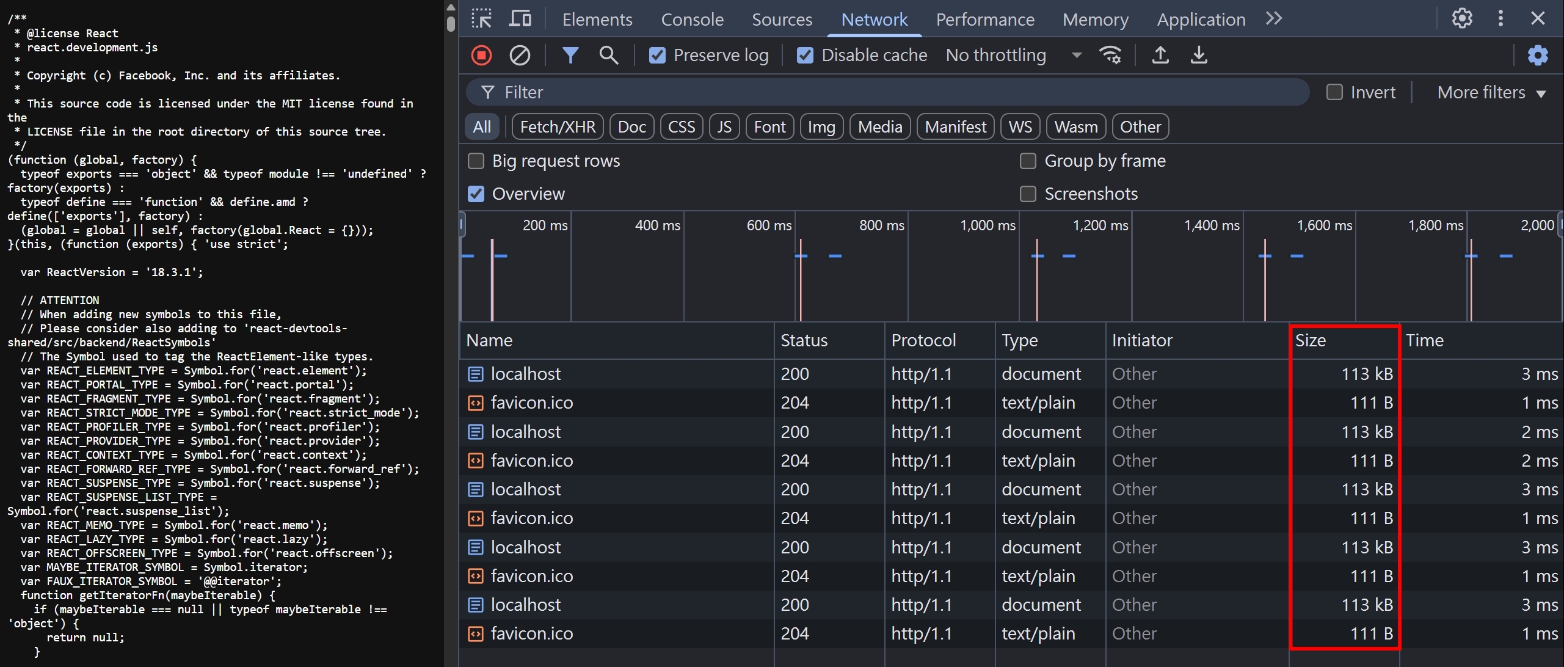Viewport: 1564px width, 667px height.
Task: Enable Group by frame
Action: point(1028,161)
